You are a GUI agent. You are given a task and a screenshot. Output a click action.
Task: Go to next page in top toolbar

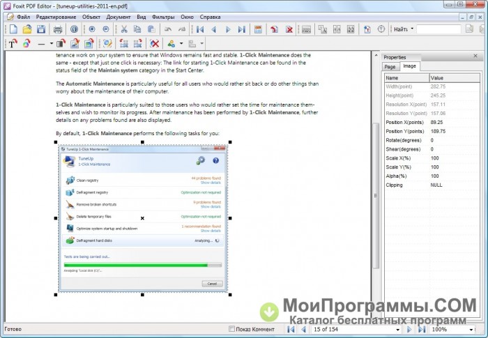point(228,29)
